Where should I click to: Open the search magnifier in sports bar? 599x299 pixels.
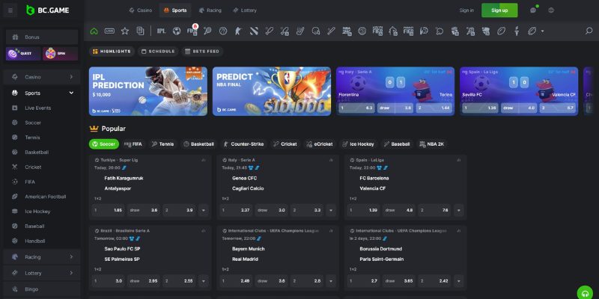tap(589, 31)
